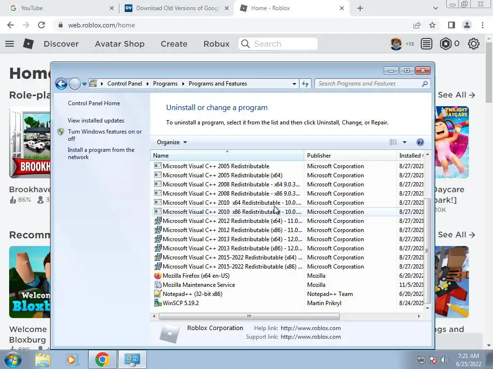Viewport: 493px width, 369px height.
Task: Click Turn Windows features on or off
Action: coord(104,135)
